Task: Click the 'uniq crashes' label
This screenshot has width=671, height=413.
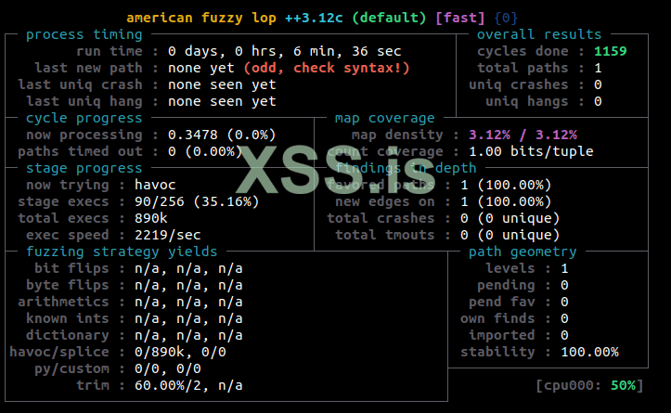Action: pos(518,84)
